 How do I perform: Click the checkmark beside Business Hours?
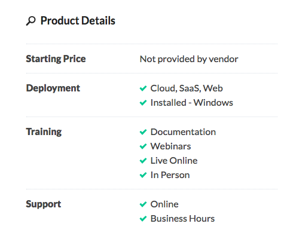143,219
